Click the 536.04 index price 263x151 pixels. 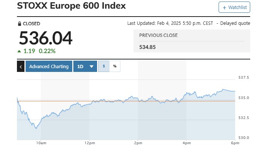pos(46,38)
